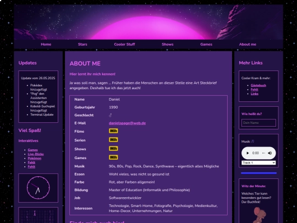The height and width of the screenshot is (223, 297).
Task: Open the Links entry under Cooler Kram
Action: [x=255, y=94]
